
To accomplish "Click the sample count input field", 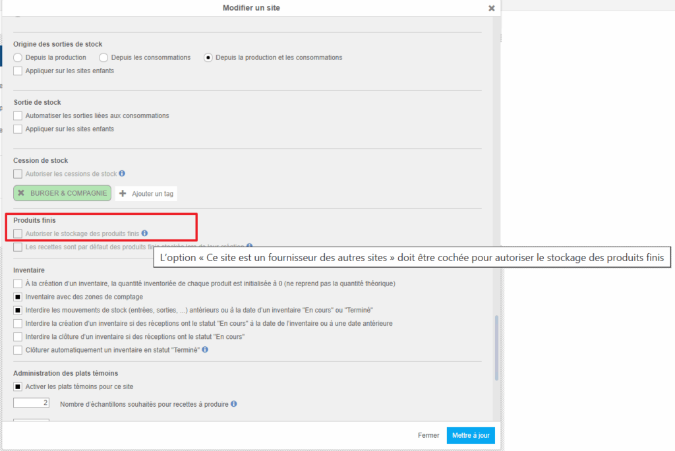I will click(x=31, y=403).
